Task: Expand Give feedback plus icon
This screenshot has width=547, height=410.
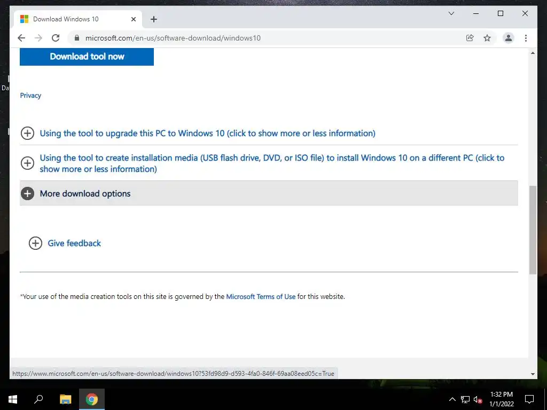Action: (x=35, y=243)
